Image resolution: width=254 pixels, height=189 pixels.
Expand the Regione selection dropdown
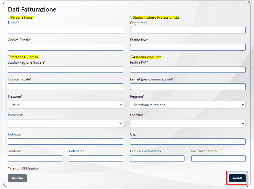[x=188, y=105]
